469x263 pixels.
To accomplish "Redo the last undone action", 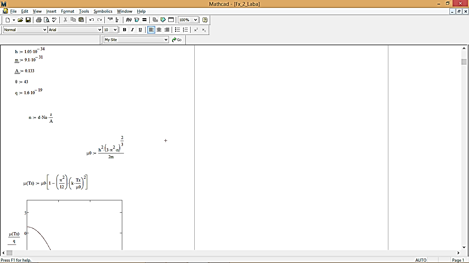I will point(100,20).
